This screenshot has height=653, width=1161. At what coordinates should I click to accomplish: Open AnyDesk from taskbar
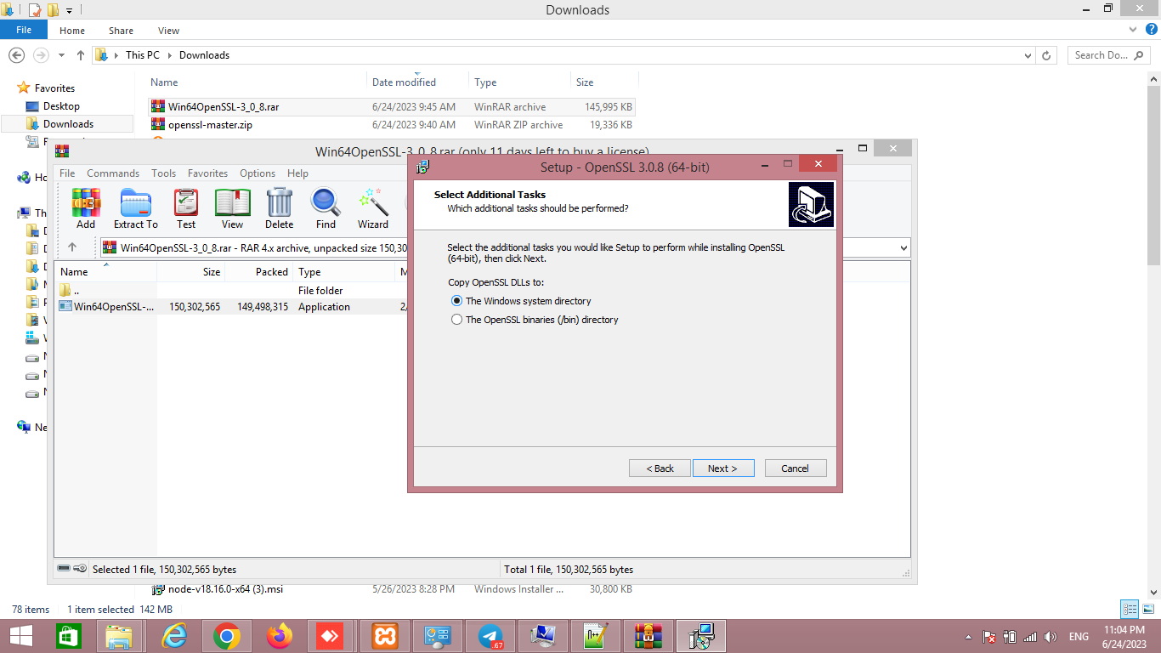pyautogui.click(x=330, y=636)
